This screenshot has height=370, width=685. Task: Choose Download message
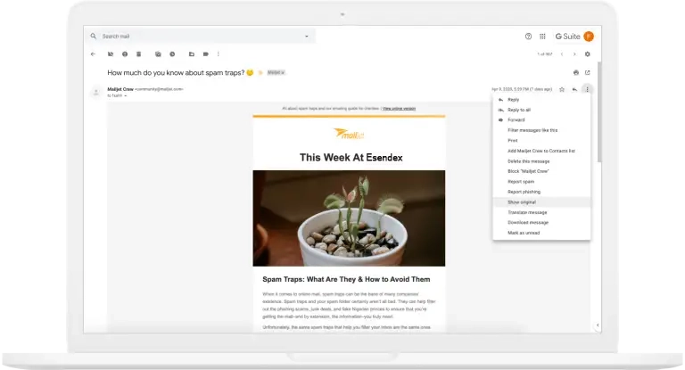(x=541, y=222)
